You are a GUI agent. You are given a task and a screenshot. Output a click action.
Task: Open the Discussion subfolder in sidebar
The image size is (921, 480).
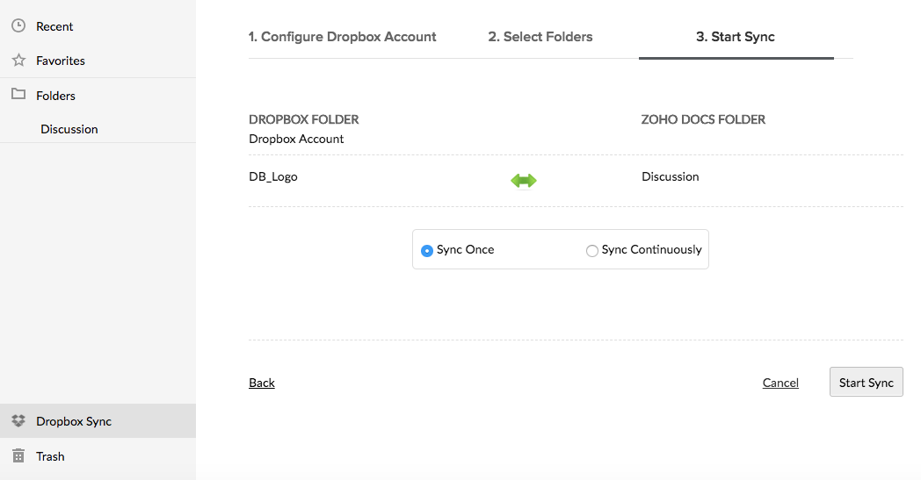click(69, 129)
